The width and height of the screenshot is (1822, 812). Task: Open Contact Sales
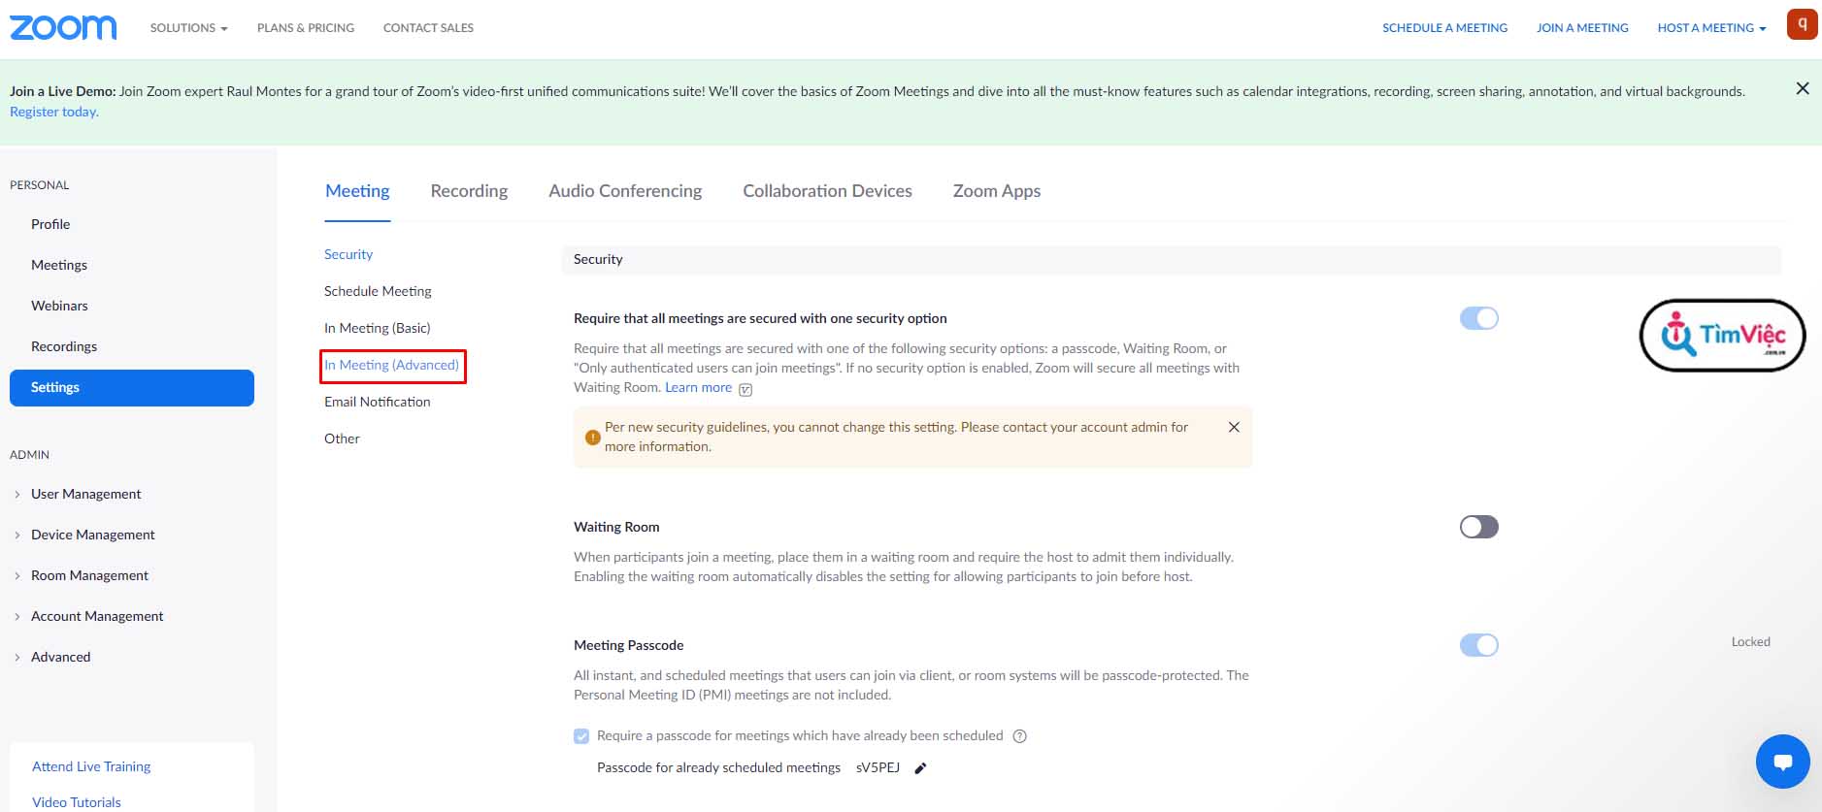pyautogui.click(x=428, y=28)
